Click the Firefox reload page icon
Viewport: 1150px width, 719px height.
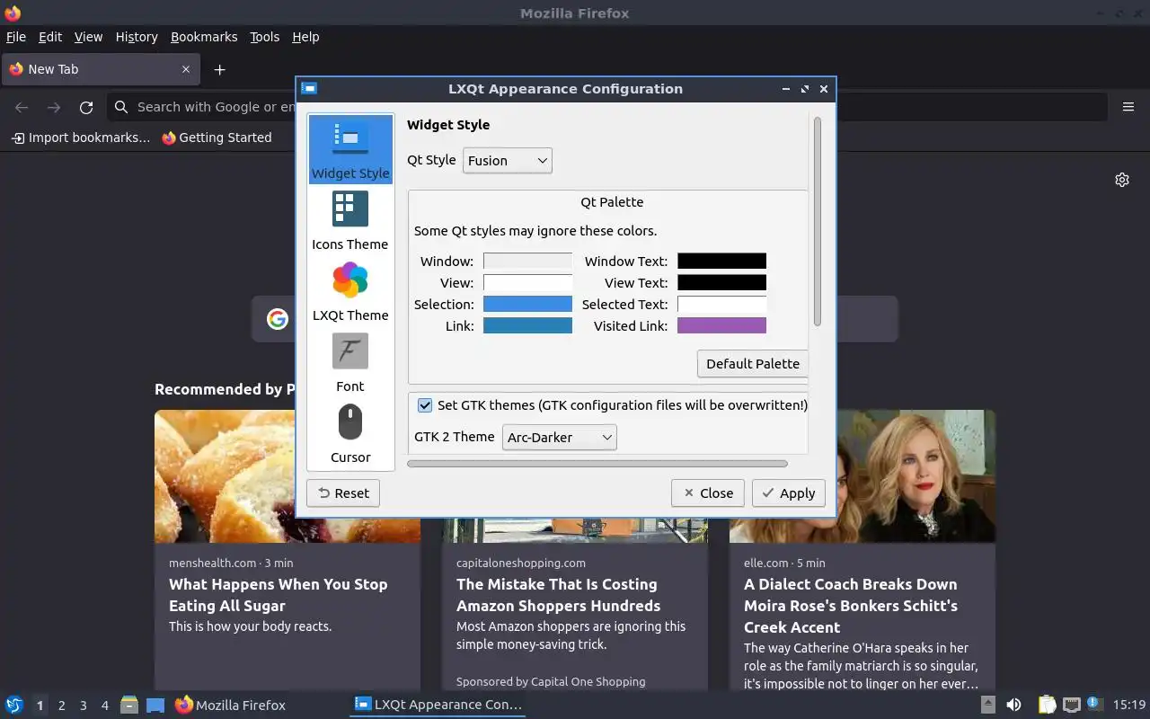pyautogui.click(x=86, y=107)
